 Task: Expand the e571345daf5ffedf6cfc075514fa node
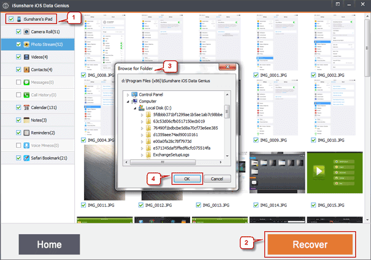(142, 148)
